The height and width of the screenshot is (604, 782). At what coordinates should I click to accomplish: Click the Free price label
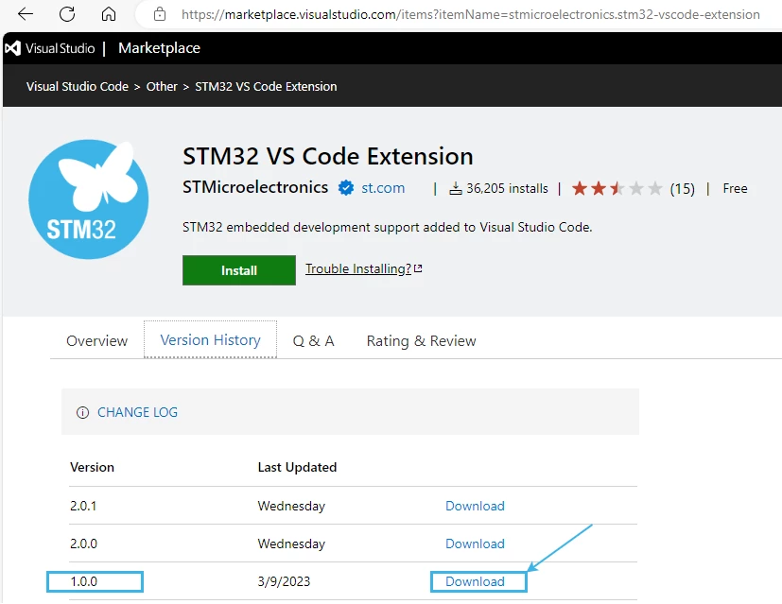pos(735,188)
